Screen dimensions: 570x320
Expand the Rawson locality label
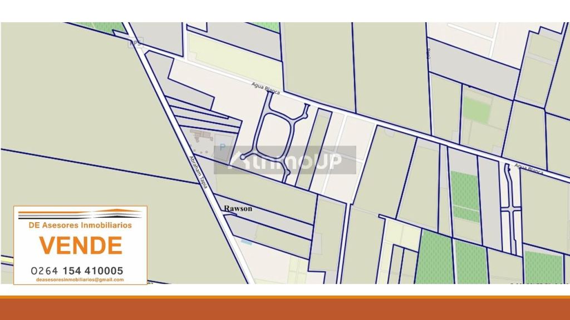tap(238, 208)
